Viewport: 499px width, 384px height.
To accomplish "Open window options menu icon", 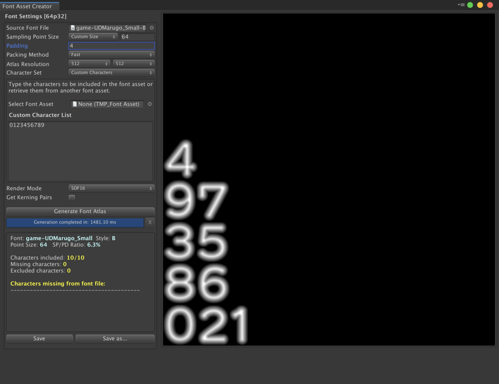I will 461,5.
